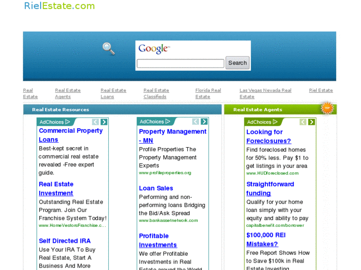Screen dimensions: 361x270
Task: Visit capitalbenefit.com/borrower link
Action: click(275, 225)
